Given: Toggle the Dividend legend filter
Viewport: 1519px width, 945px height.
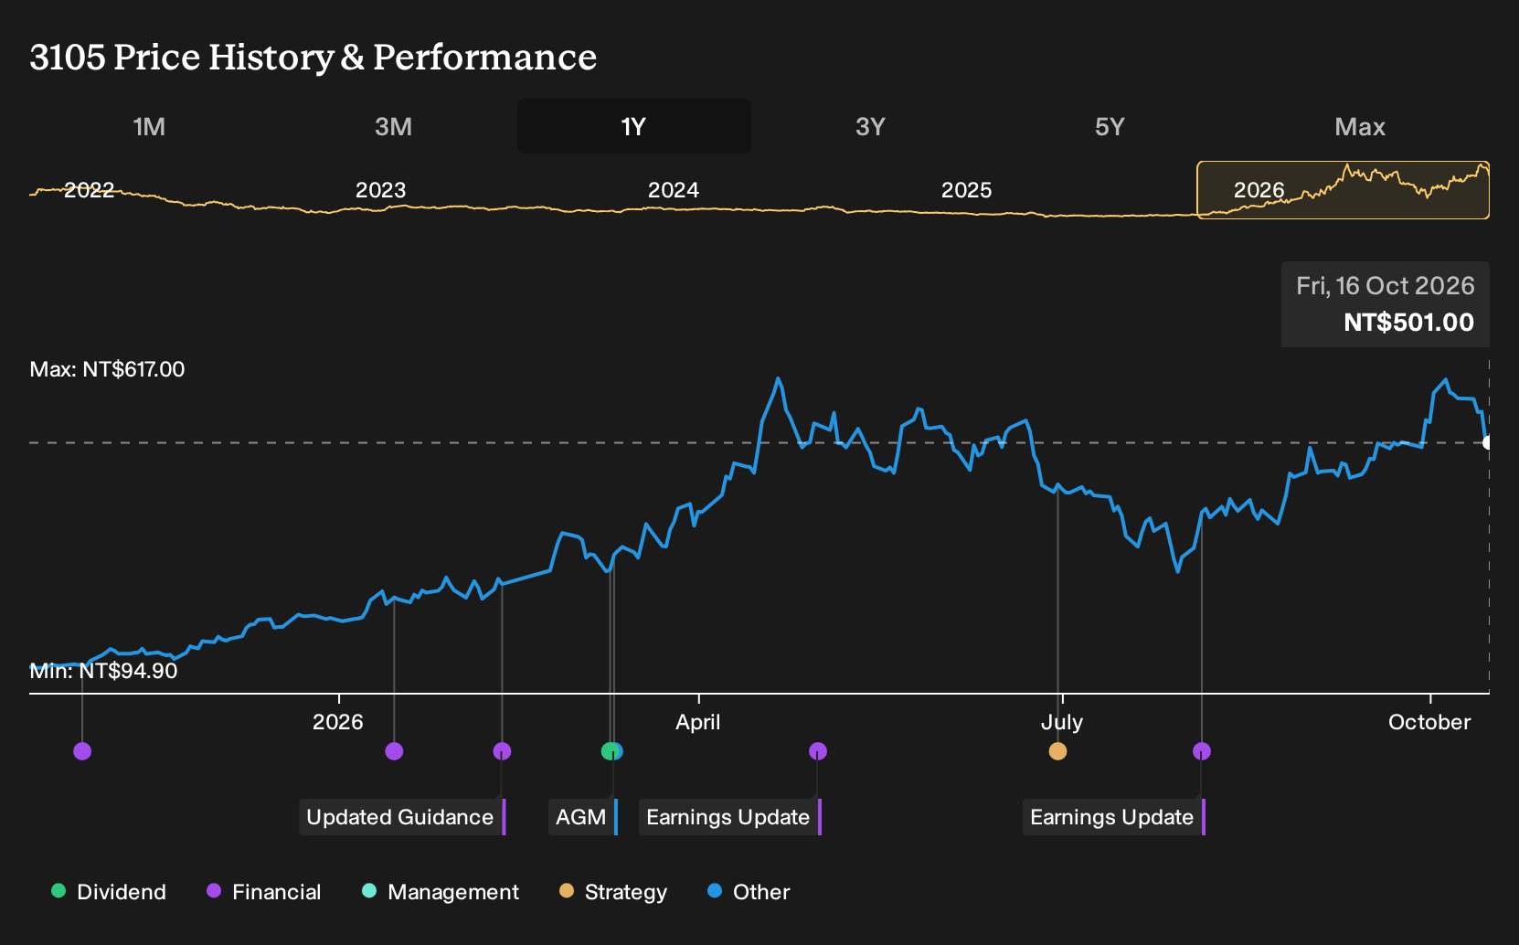Looking at the screenshot, I should pos(109,892).
